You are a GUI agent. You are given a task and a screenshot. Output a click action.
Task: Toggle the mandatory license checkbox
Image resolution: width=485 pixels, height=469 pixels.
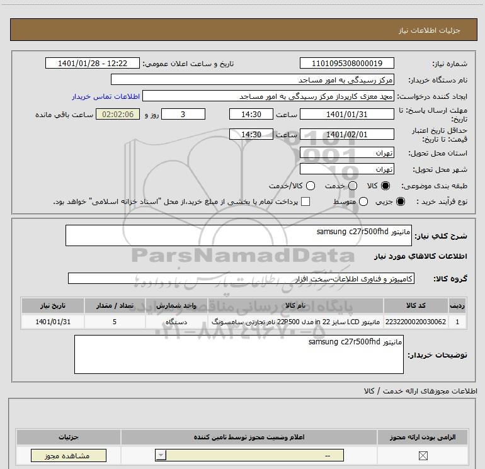coord(423,455)
